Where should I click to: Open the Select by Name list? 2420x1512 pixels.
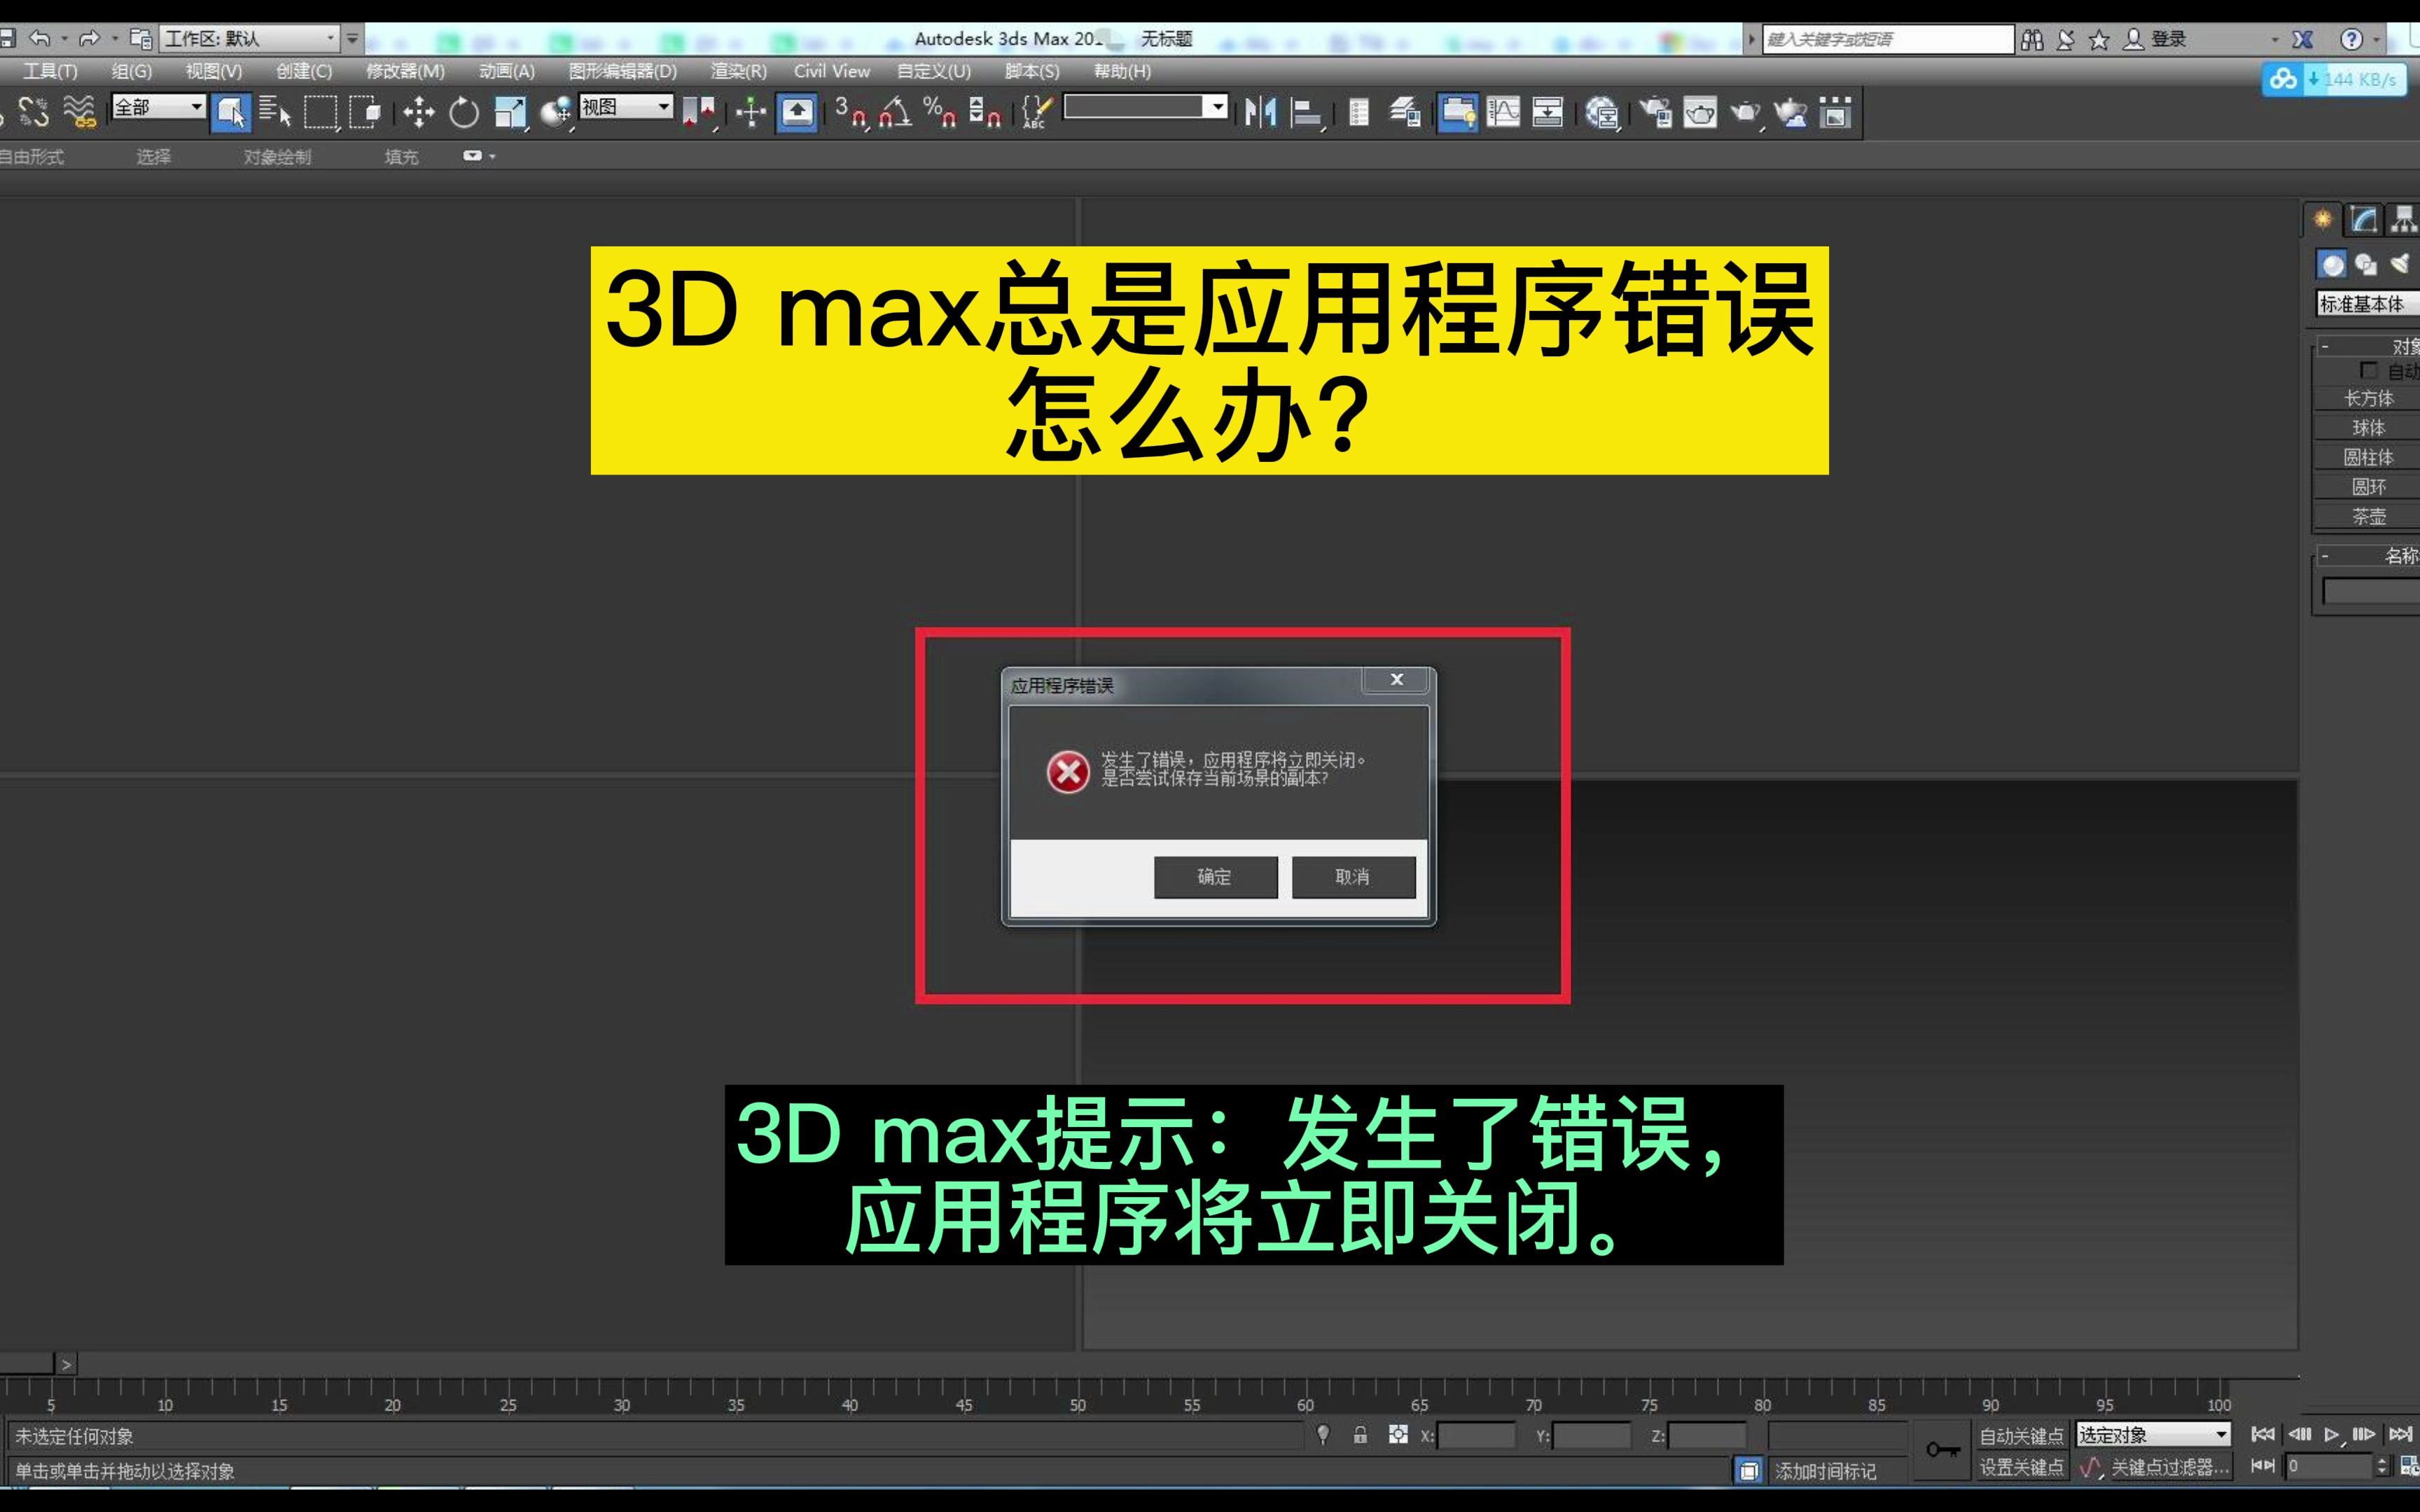pos(274,112)
